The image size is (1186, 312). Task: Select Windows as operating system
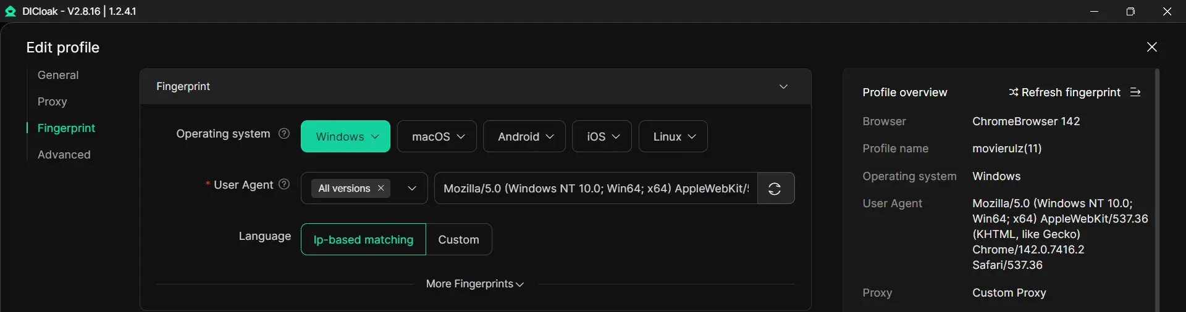[345, 136]
